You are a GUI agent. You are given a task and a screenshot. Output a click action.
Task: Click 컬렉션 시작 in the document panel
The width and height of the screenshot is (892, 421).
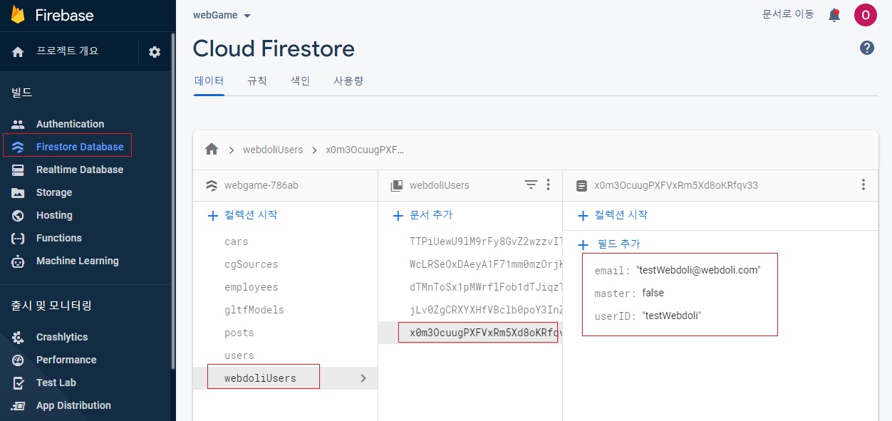point(621,215)
